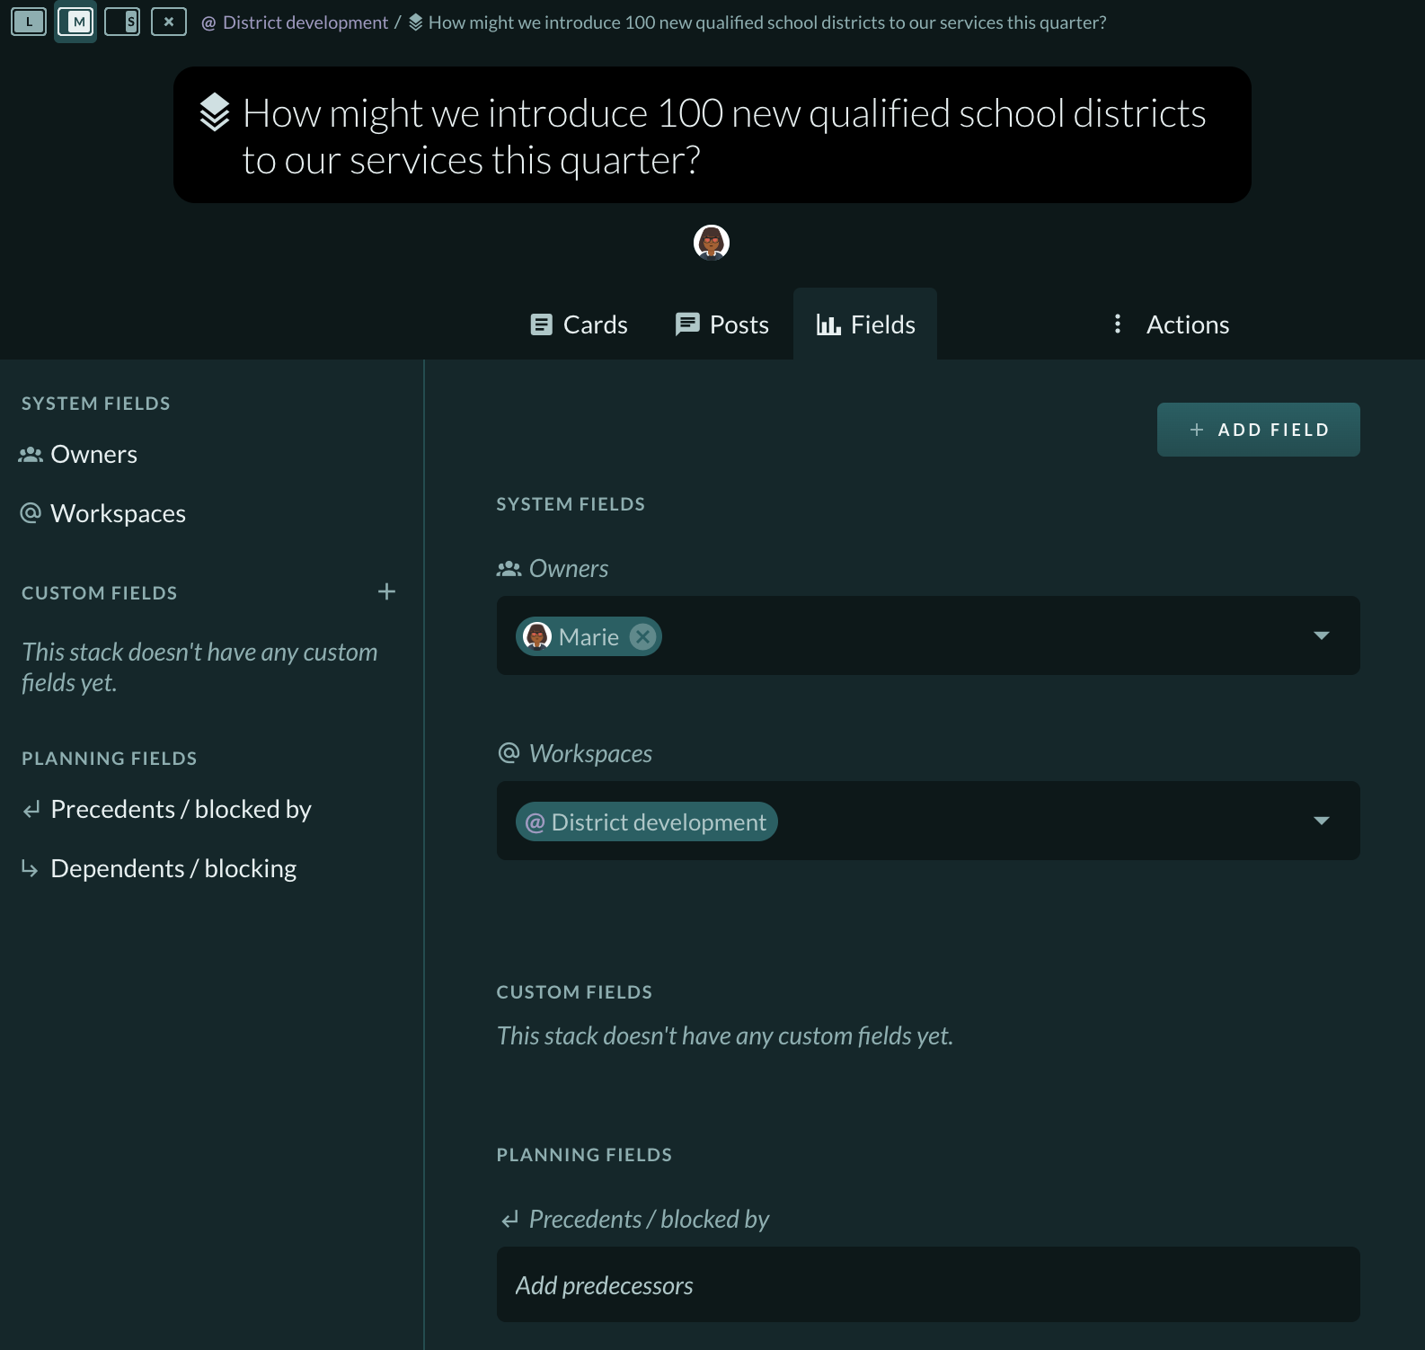
Task: Expand the Owners dropdown arrow
Action: (x=1321, y=635)
